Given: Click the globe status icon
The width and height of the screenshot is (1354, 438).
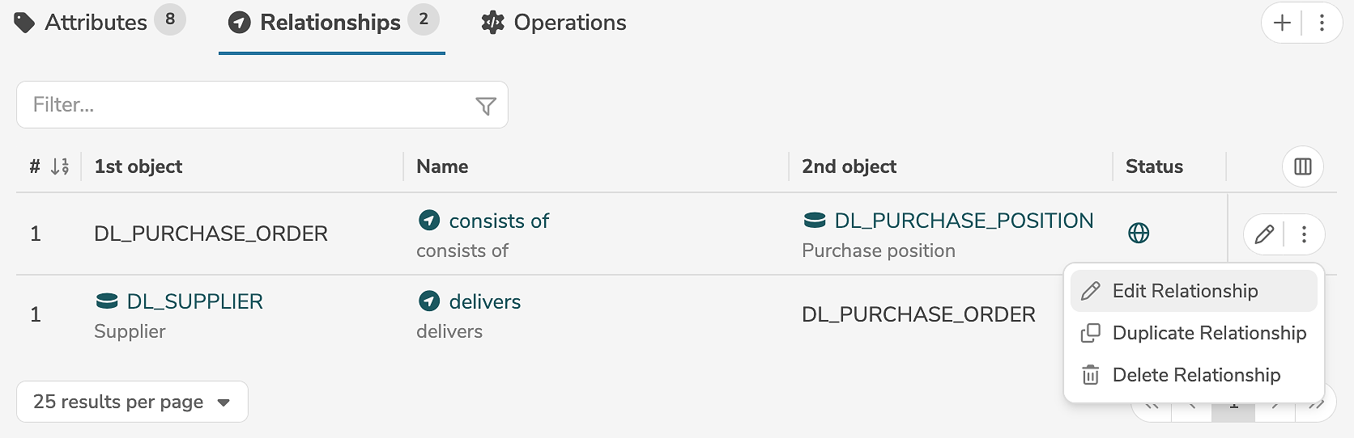Looking at the screenshot, I should coord(1139,234).
